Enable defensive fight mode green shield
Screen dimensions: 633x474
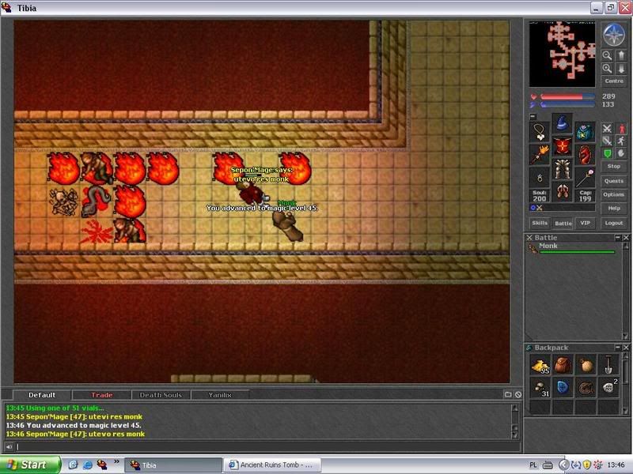607,153
